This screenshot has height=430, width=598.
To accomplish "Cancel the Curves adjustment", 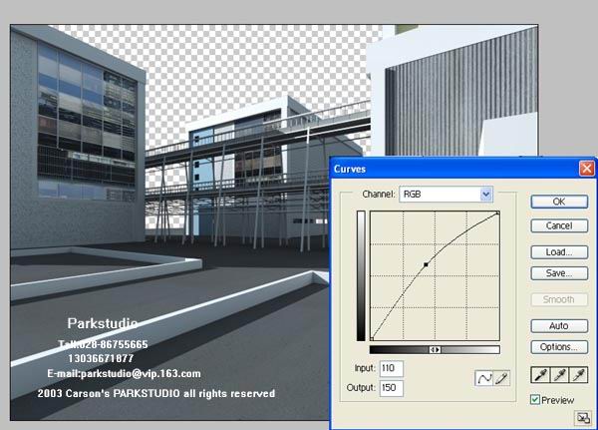I will (559, 225).
